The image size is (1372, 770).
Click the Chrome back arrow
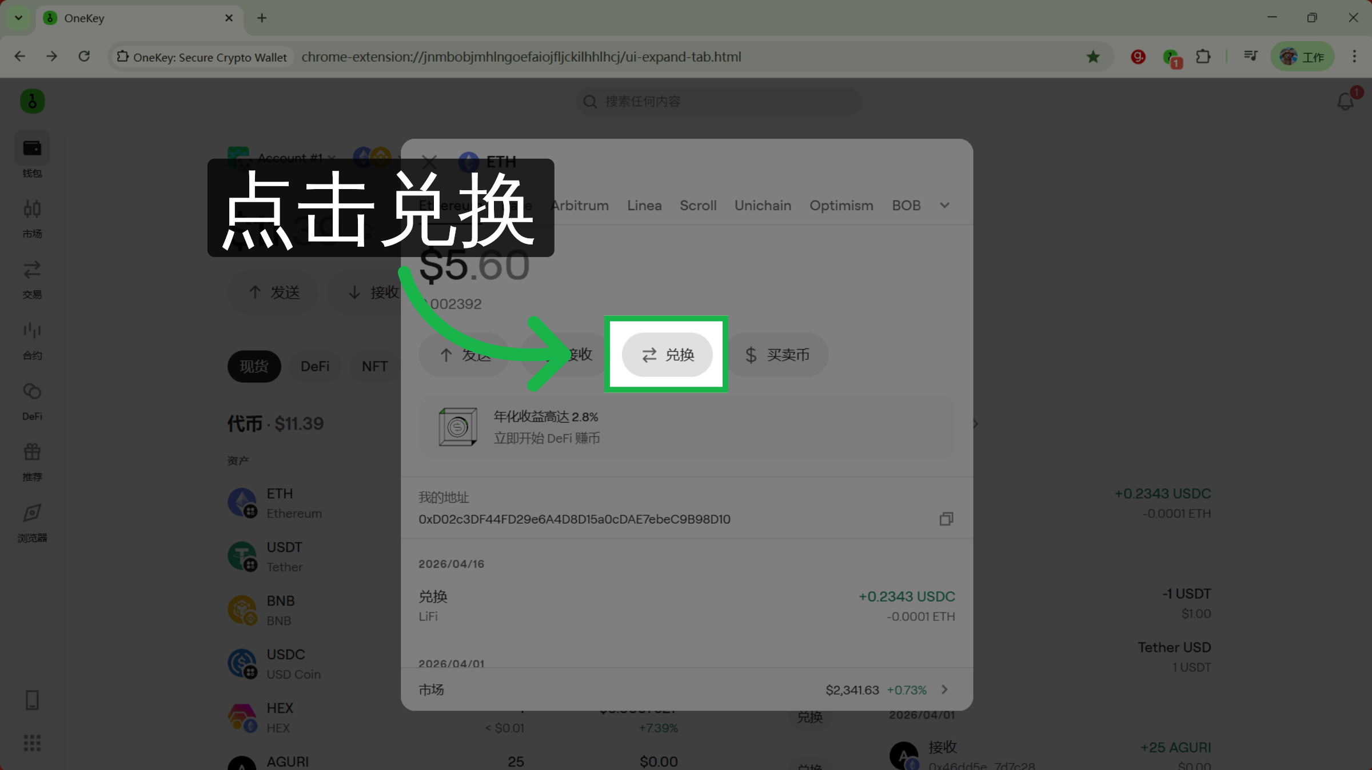[19, 57]
